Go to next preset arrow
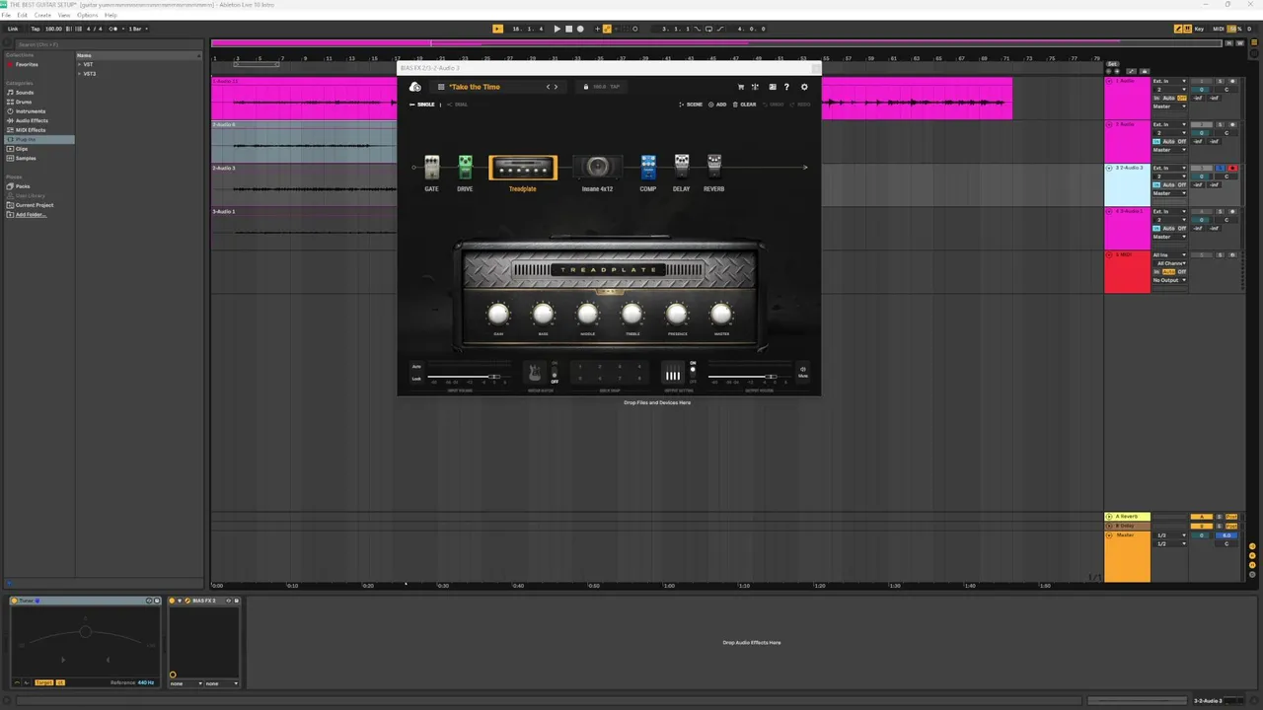Viewport: 1263px width, 710px height. [x=556, y=87]
